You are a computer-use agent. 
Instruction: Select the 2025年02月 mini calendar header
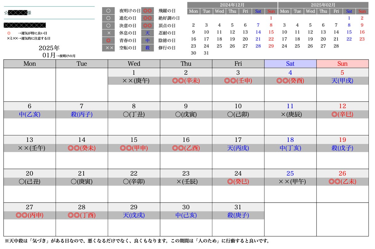[x=323, y=5]
